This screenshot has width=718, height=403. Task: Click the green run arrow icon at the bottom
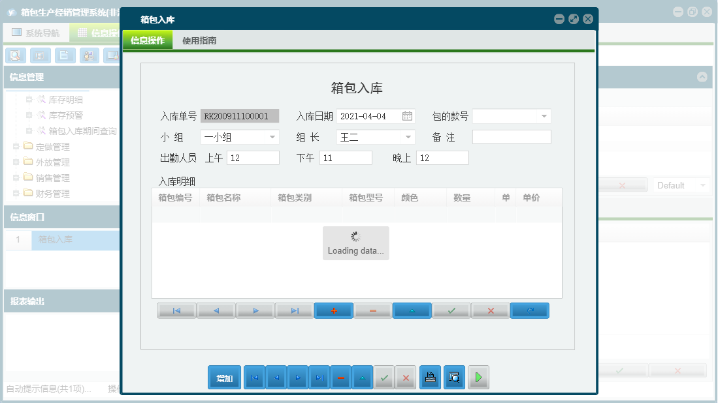click(x=478, y=377)
